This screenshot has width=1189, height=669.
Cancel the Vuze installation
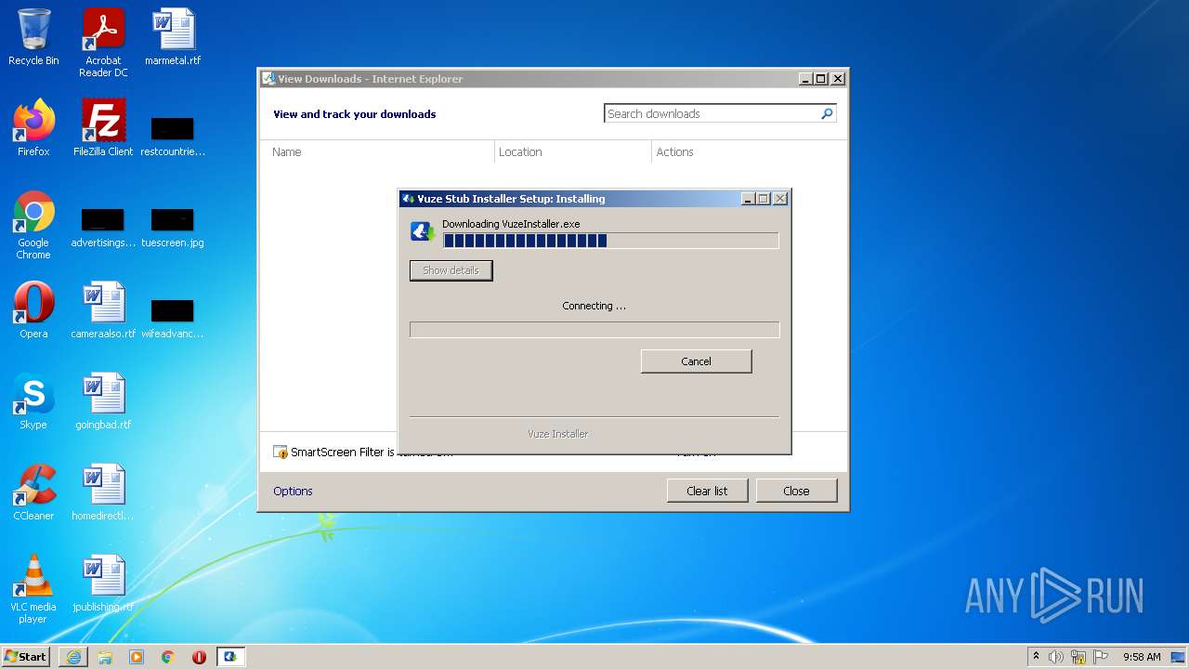(x=696, y=361)
